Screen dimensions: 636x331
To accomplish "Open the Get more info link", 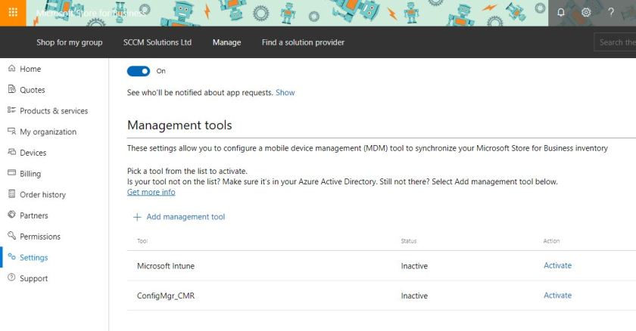I will coord(151,192).
